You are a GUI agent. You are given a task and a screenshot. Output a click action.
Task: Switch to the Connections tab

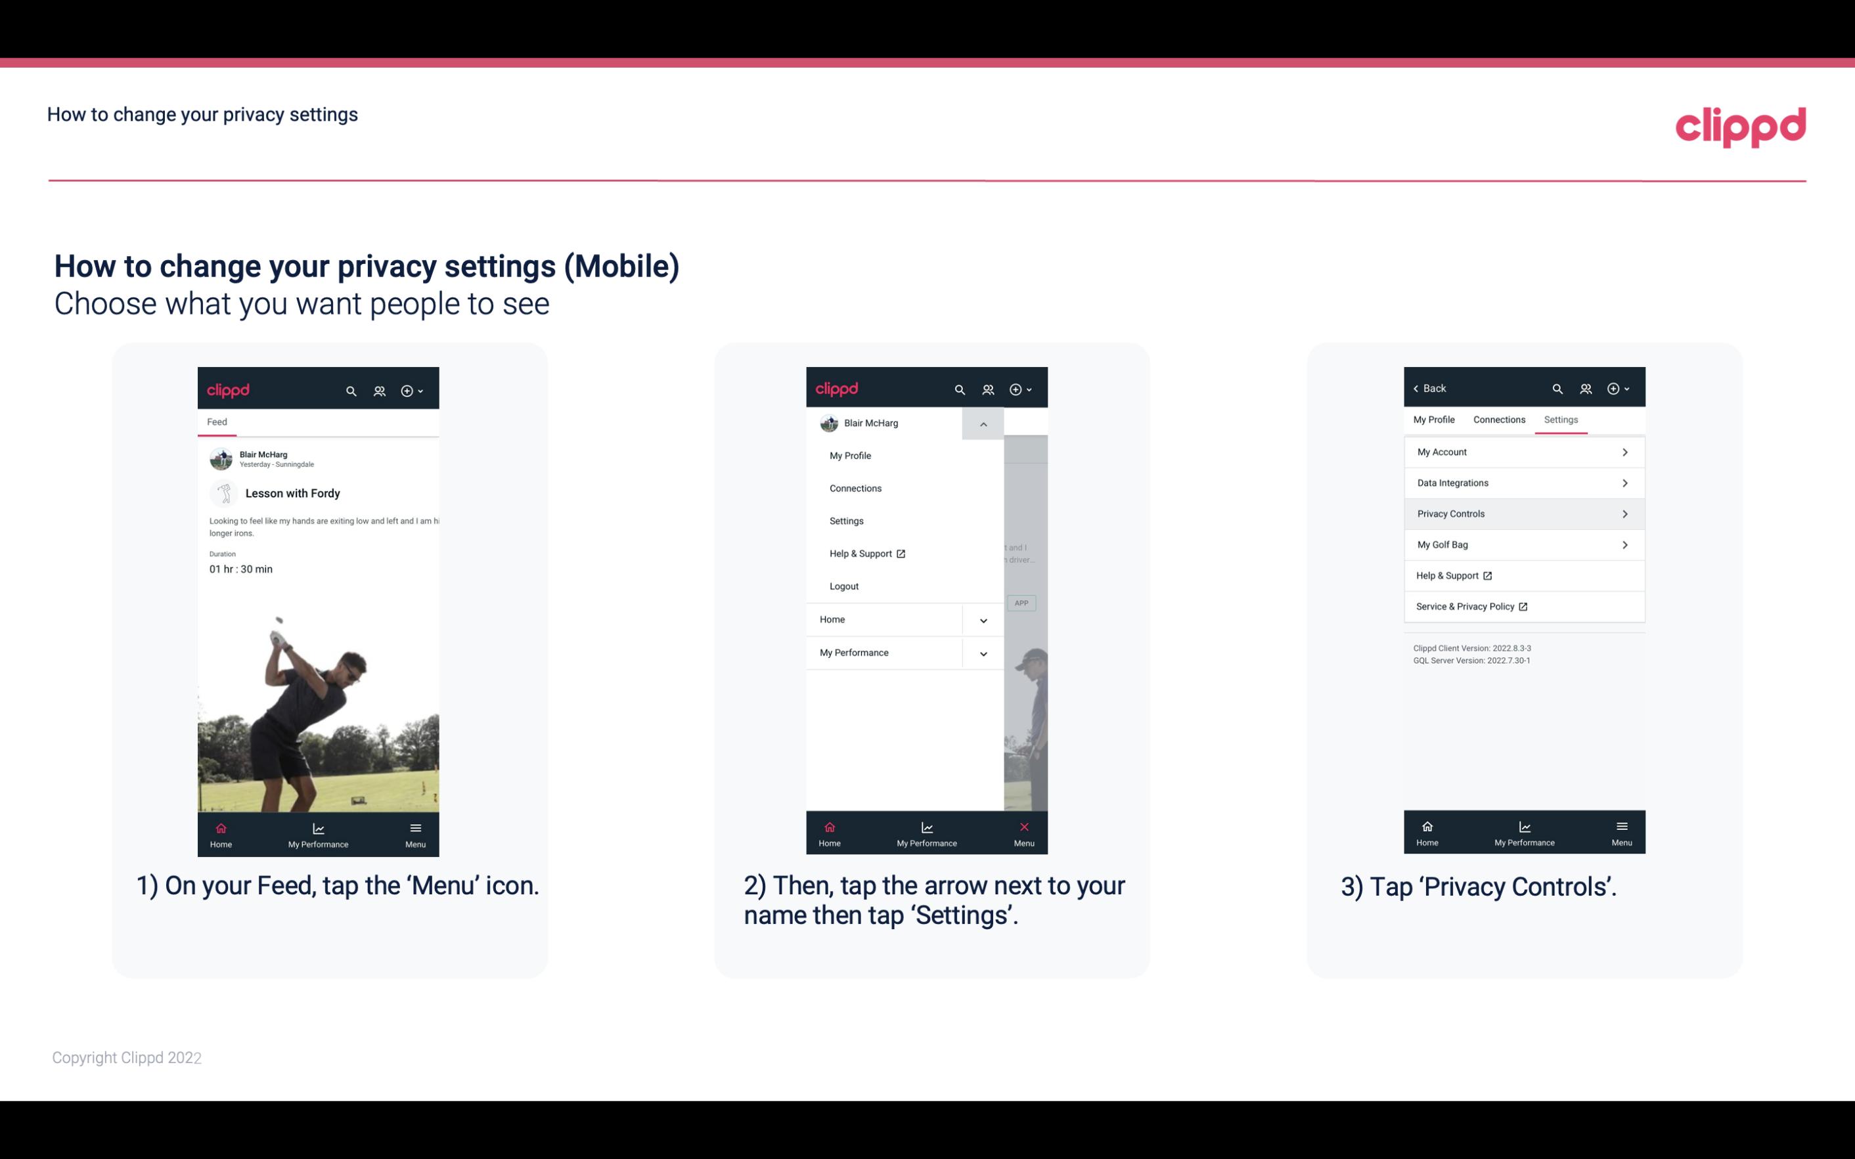click(x=1498, y=419)
